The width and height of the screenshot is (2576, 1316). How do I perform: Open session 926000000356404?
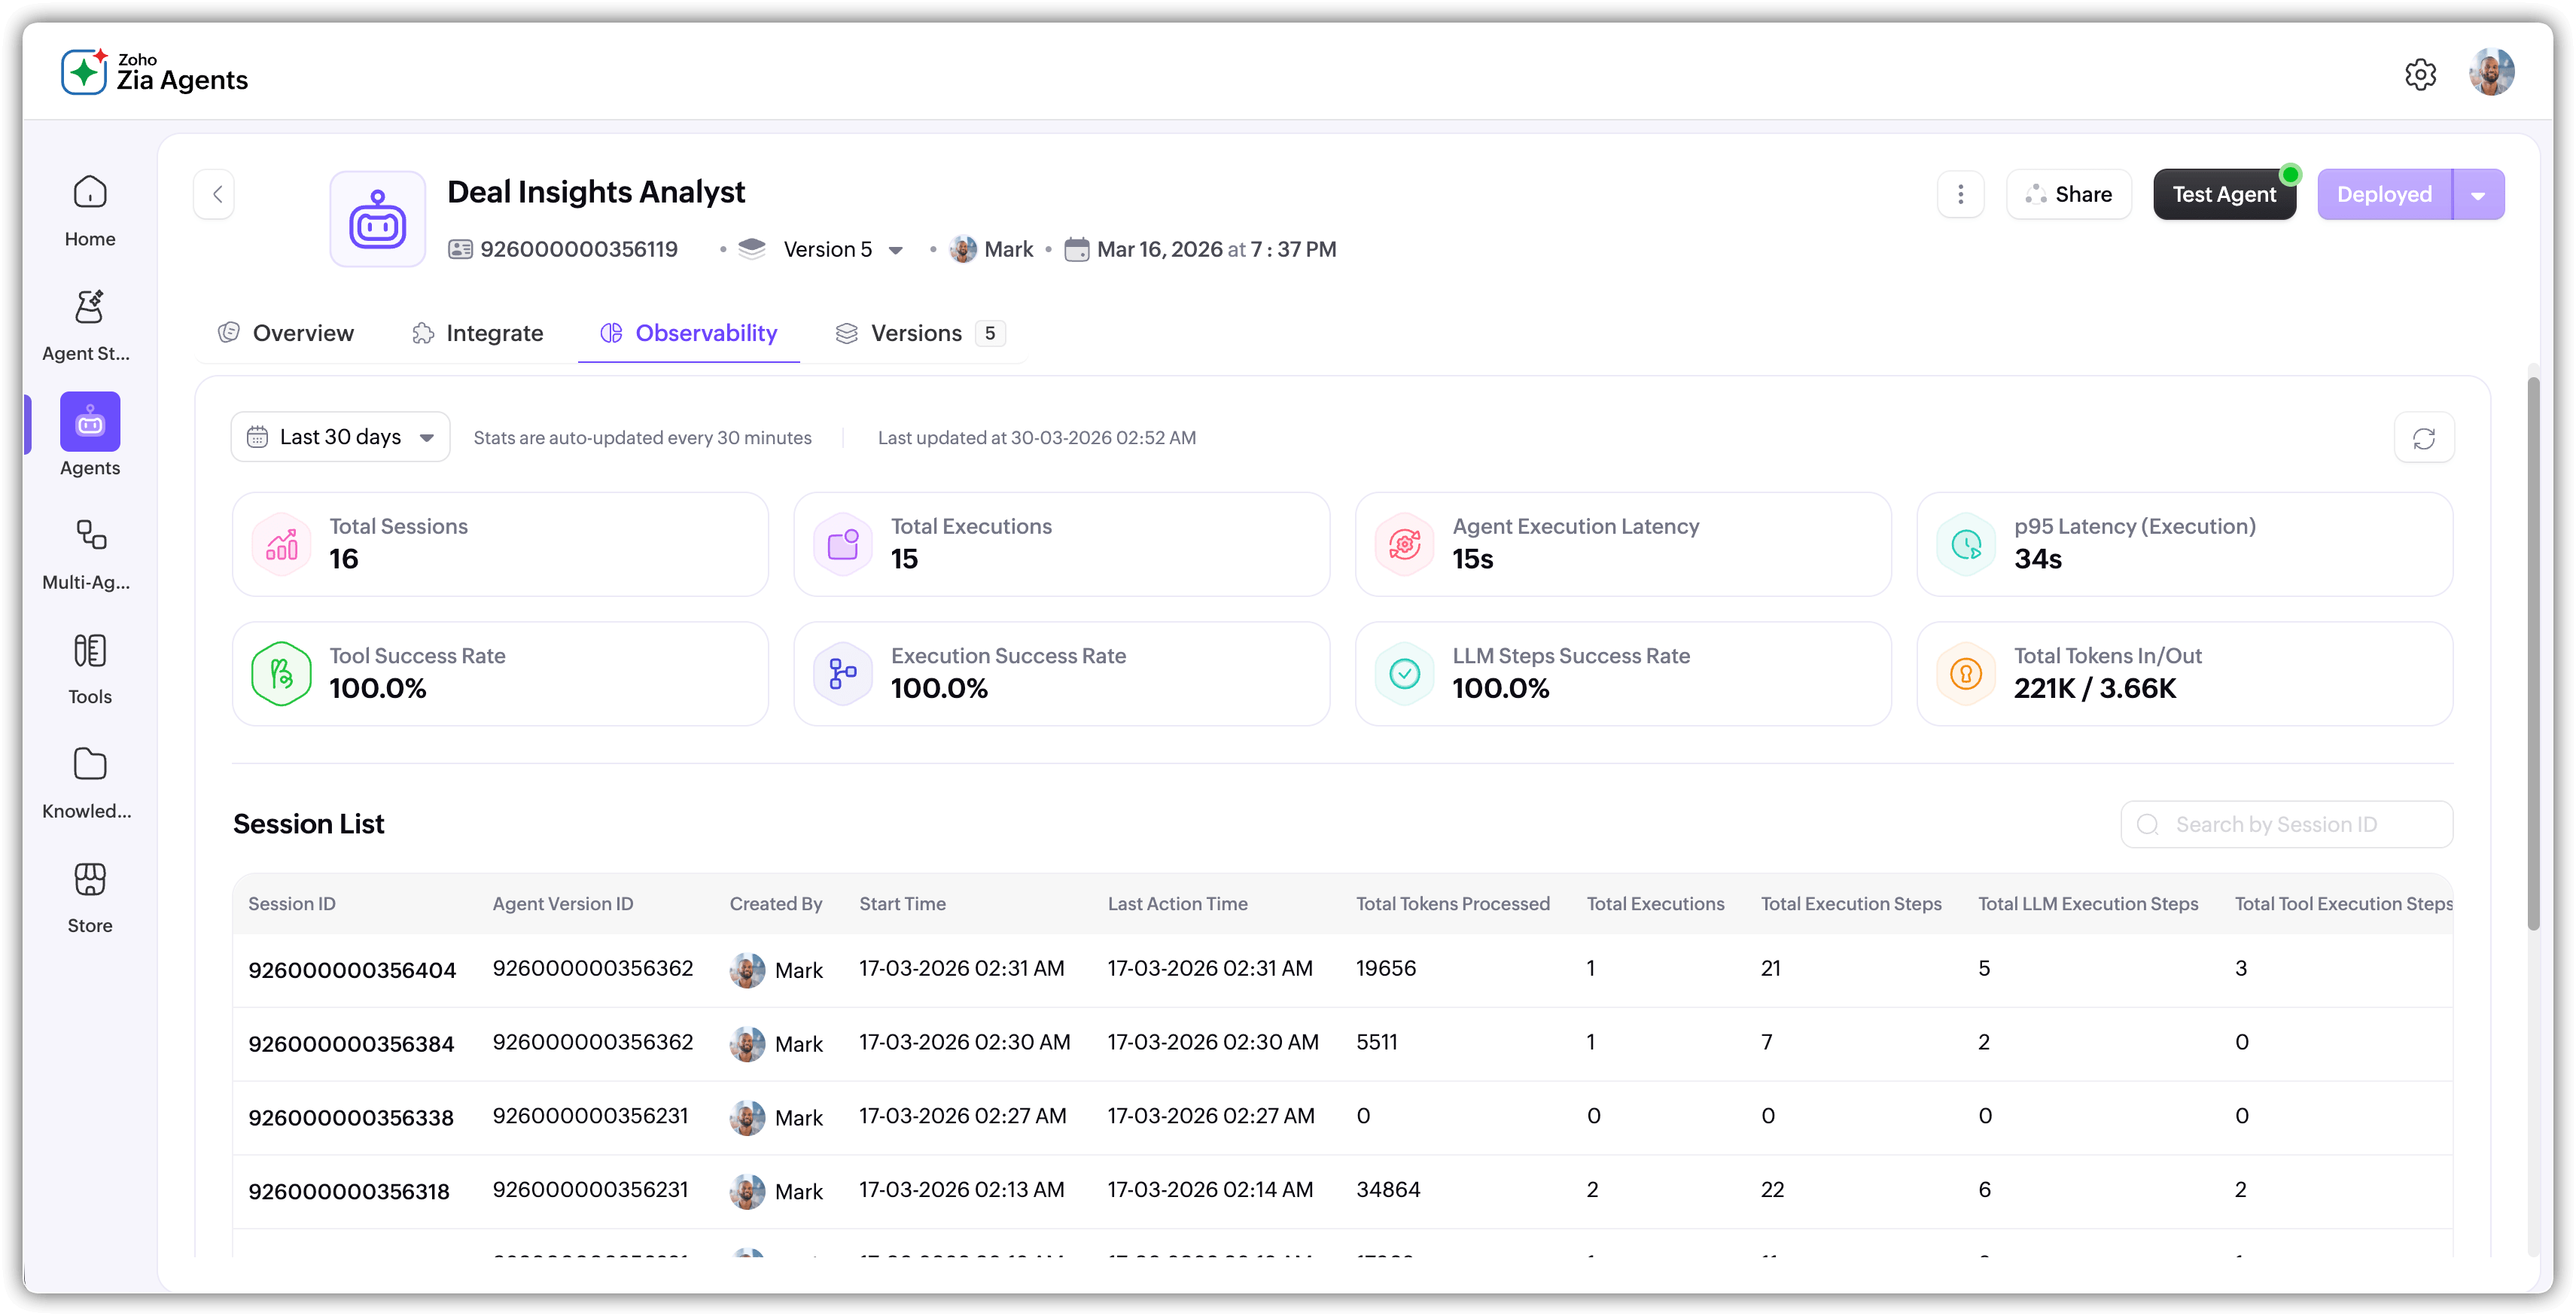pyautogui.click(x=352, y=970)
